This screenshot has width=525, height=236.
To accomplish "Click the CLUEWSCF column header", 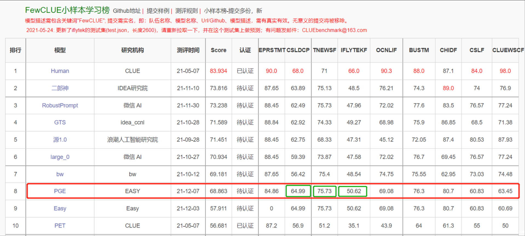I will coord(508,50).
